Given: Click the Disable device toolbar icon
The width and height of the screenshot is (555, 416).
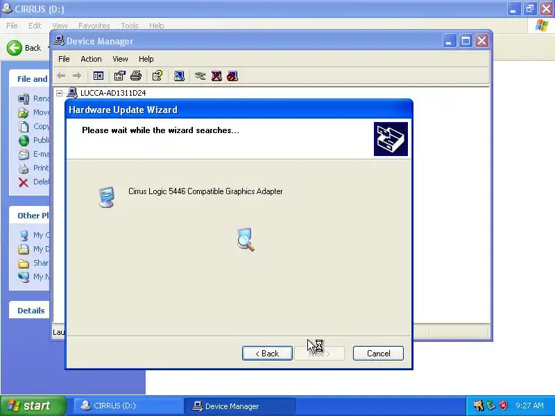Looking at the screenshot, I should coord(232,76).
